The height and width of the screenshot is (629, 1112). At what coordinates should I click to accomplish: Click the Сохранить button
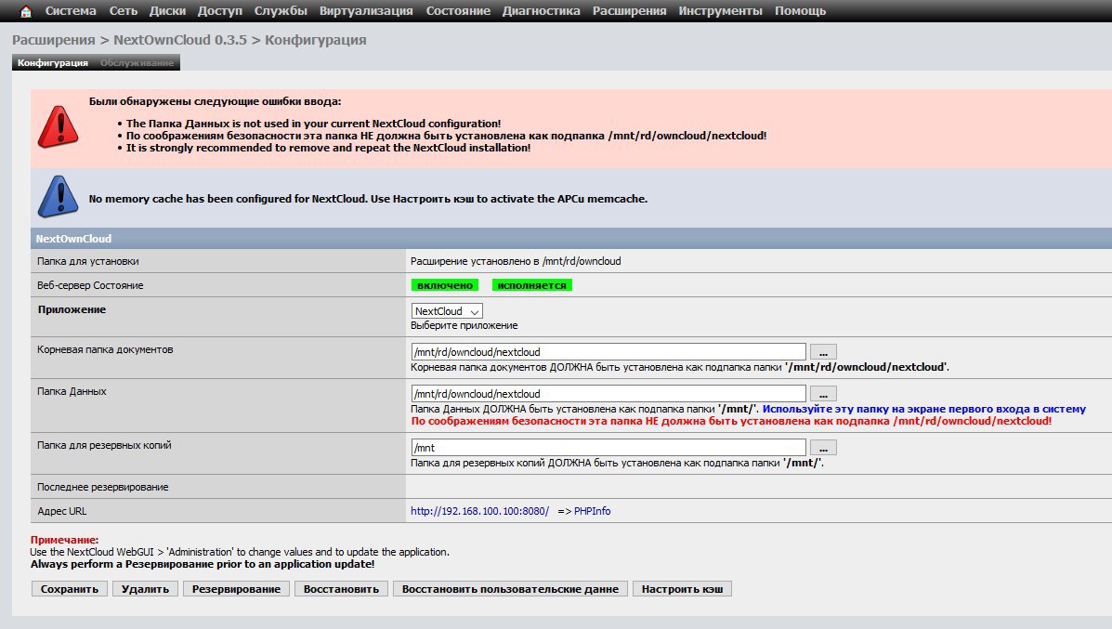(70, 588)
